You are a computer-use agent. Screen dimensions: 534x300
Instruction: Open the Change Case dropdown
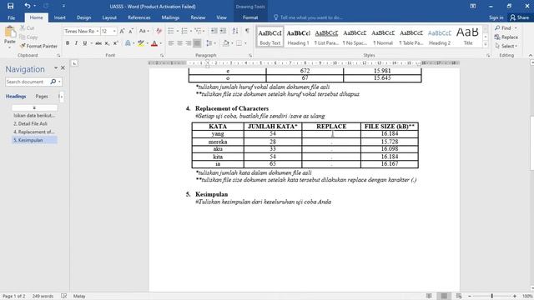pos(144,32)
